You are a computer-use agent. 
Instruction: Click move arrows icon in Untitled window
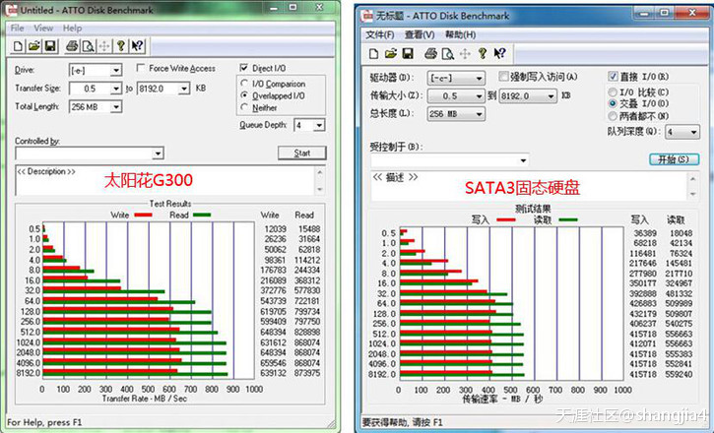coord(104,46)
